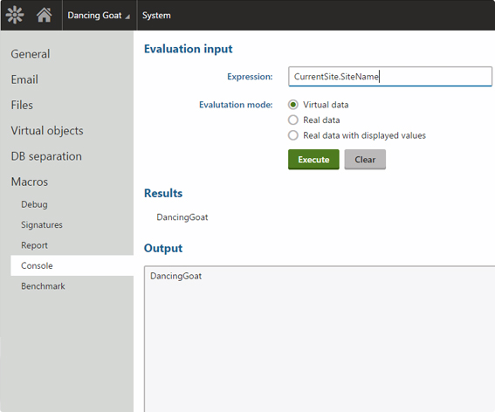Open the Kentico application list icon
Viewport: 495px width, 412px height.
(x=15, y=15)
